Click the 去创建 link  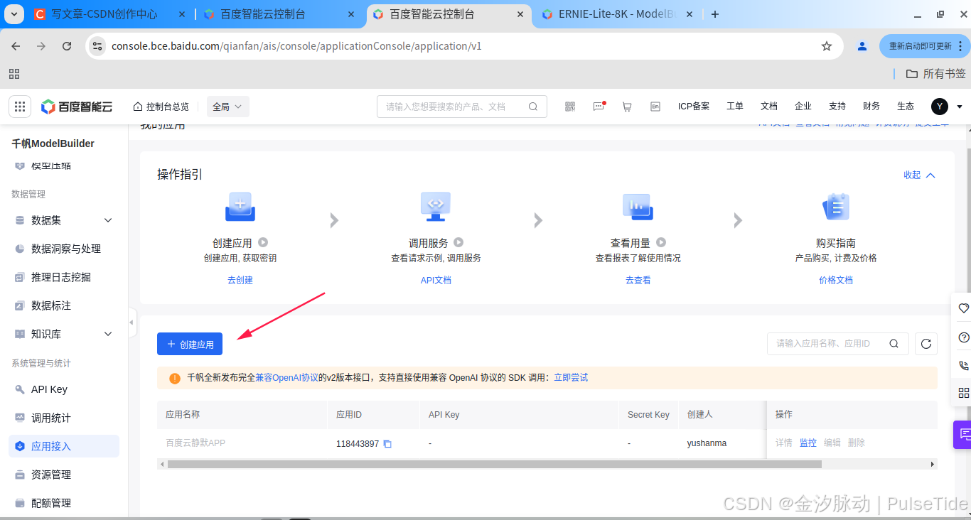coord(240,280)
